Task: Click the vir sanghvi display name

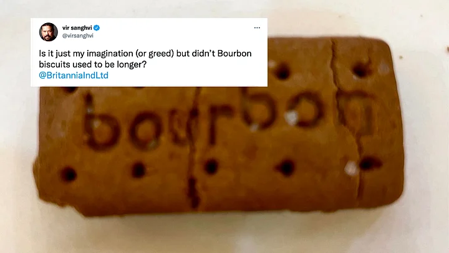Action: click(77, 28)
